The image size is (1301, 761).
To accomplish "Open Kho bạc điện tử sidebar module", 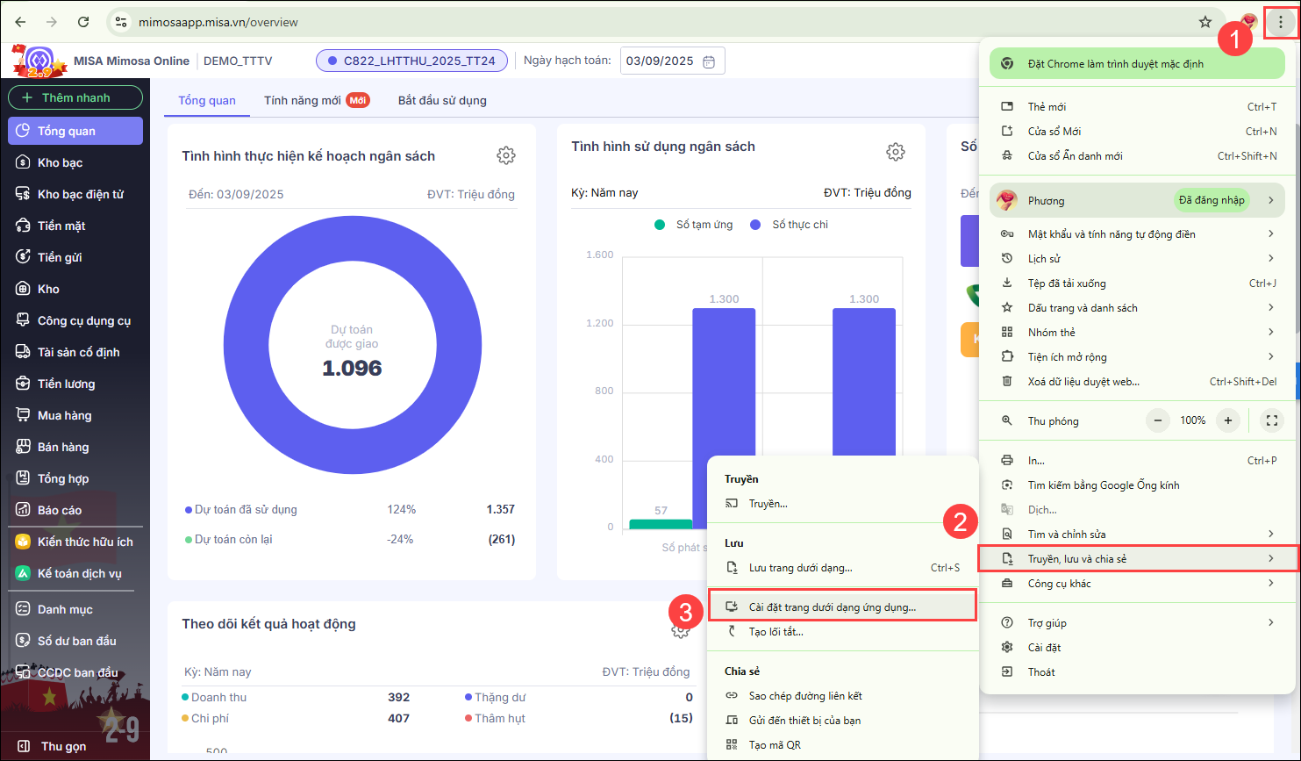I will click(x=80, y=194).
